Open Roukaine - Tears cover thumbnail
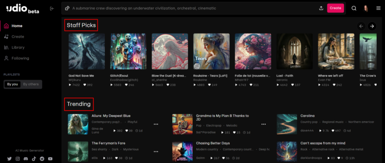Viewport: 385px width, 163px height. click(211, 51)
